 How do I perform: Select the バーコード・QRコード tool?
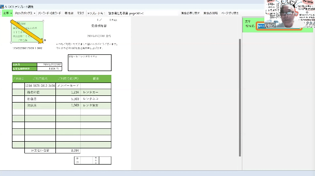point(49,13)
